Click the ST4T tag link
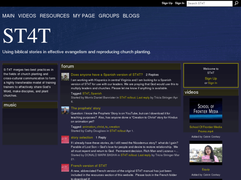 point(86,93)
